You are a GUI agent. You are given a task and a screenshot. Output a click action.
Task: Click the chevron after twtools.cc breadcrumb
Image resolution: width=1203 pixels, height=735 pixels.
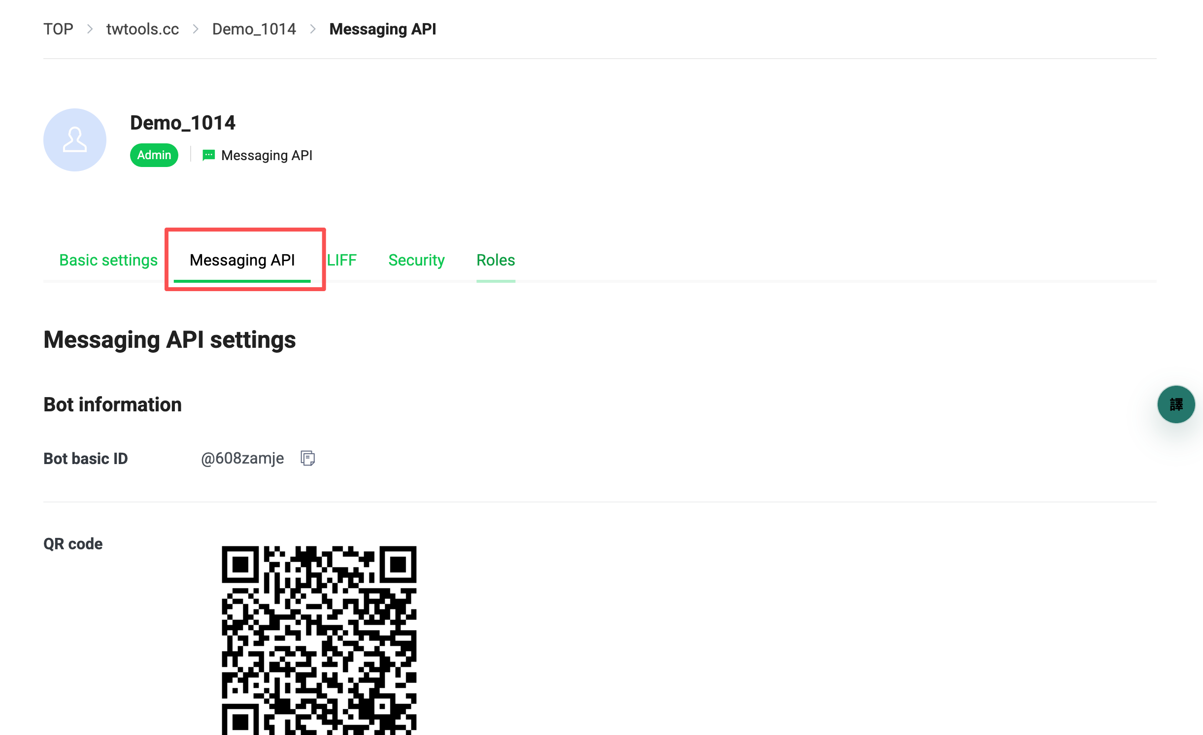[196, 29]
